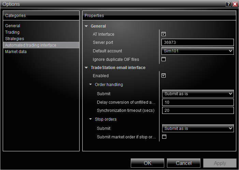This screenshot has width=239, height=170.
Task: Enable Submit market order if stop checkbox
Action: click(164, 137)
